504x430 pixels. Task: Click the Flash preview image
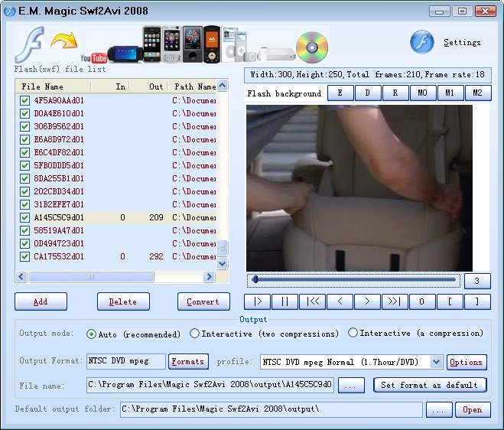[x=359, y=188]
